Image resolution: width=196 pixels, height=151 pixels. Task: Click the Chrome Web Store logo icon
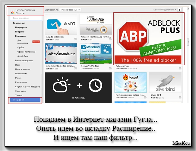click(x=12, y=12)
